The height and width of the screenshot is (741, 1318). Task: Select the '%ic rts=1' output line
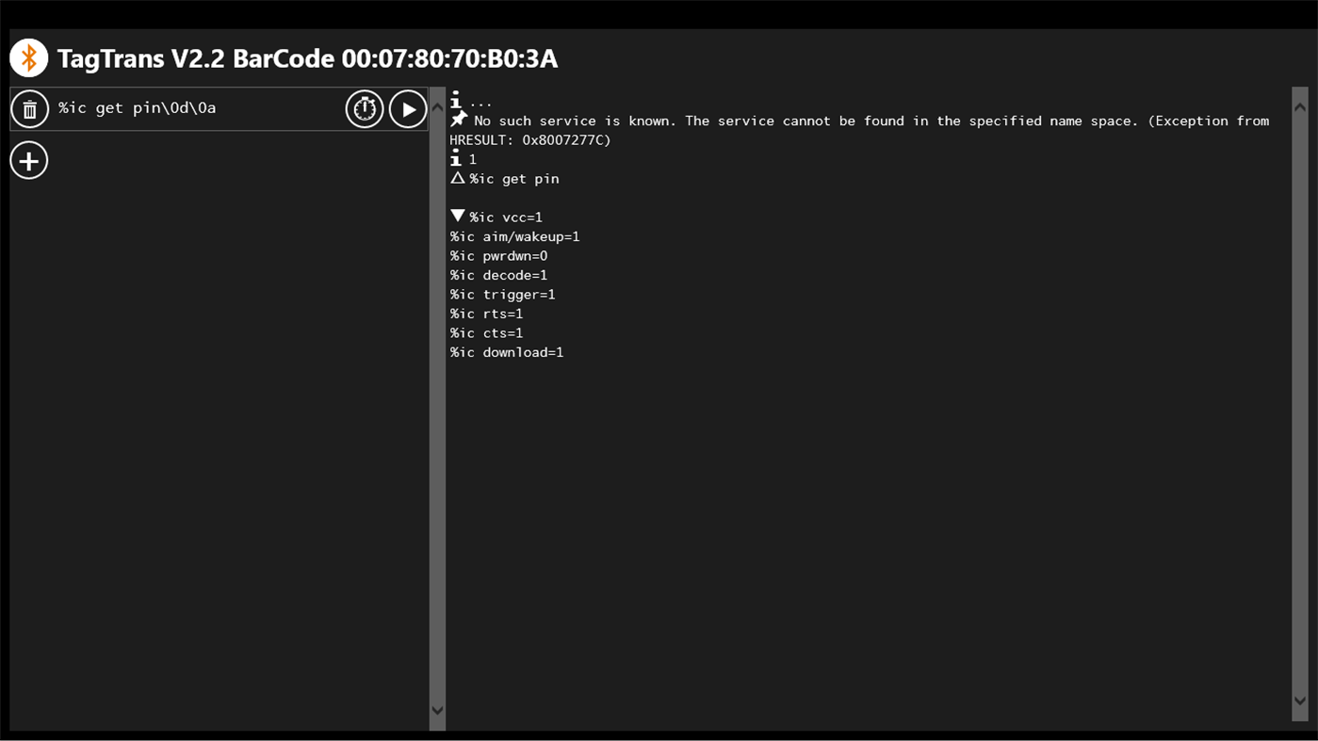pos(486,314)
